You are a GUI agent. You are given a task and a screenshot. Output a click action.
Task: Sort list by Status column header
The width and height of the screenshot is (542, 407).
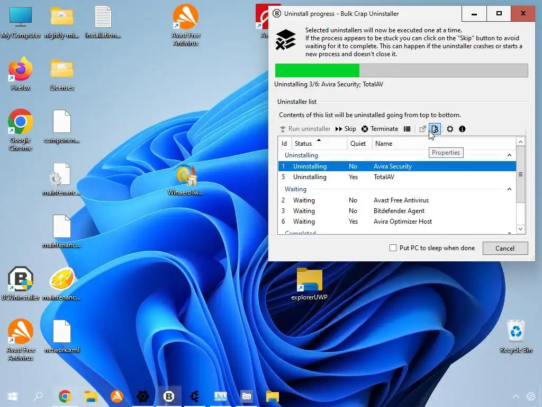319,143
